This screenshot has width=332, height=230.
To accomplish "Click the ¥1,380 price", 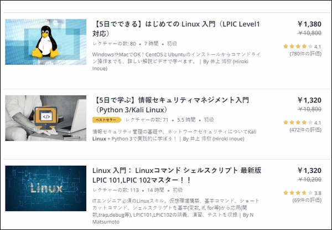I will click(x=309, y=24).
